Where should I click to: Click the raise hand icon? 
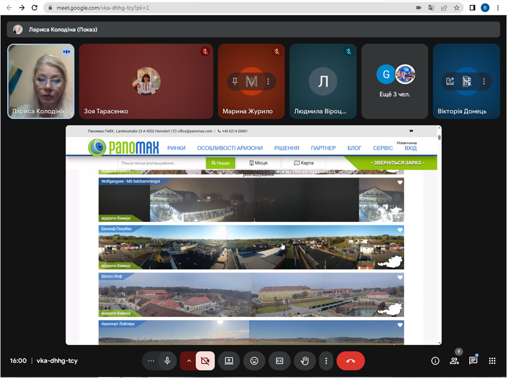tap(304, 361)
